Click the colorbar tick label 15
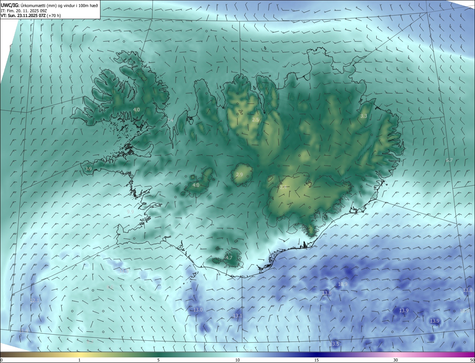 (x=317, y=360)
